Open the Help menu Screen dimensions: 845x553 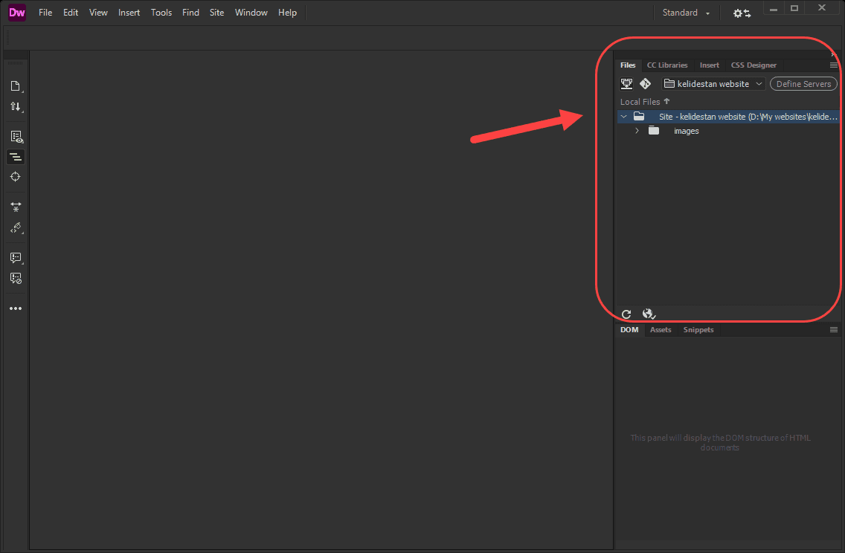tap(287, 13)
